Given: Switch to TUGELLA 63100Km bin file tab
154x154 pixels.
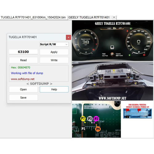Looking at the screenshot, I should click(x=33, y=17).
